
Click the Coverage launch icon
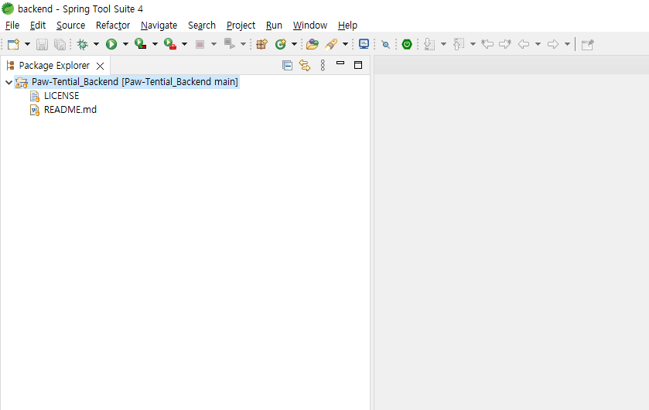click(x=141, y=44)
